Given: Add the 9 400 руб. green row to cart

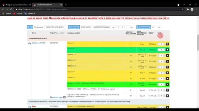Looking at the screenshot, I should [x=167, y=84].
